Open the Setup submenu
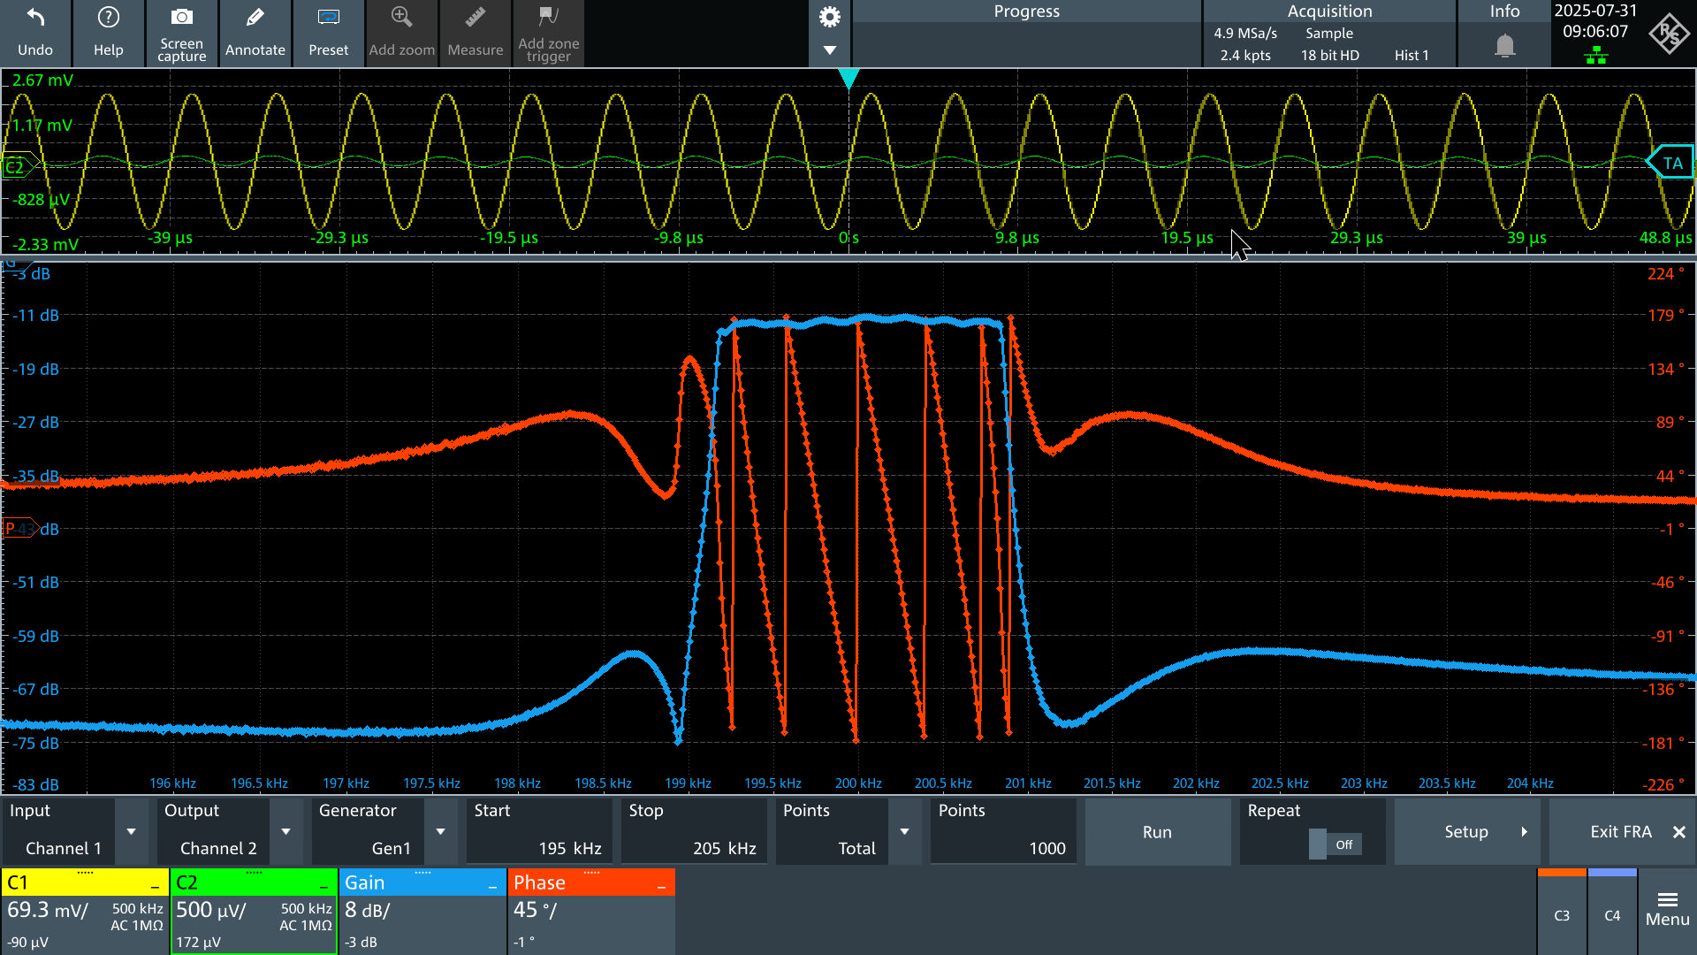 pos(1467,831)
